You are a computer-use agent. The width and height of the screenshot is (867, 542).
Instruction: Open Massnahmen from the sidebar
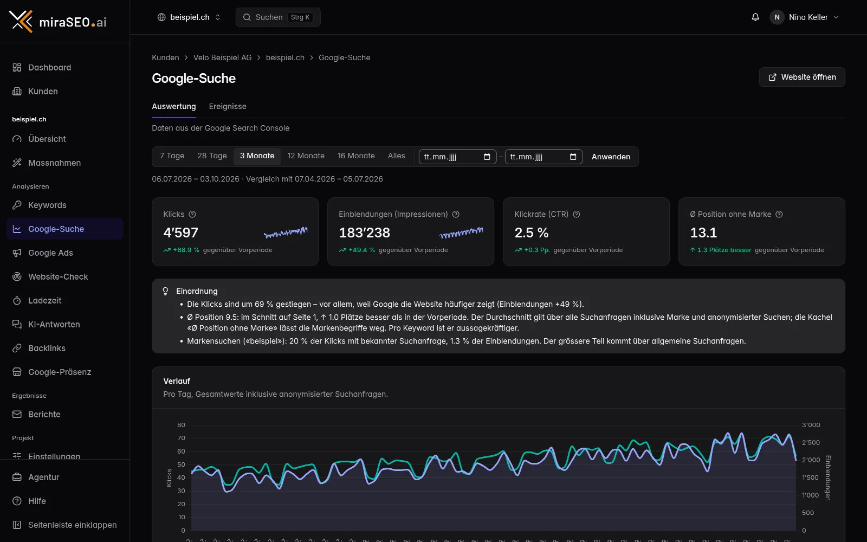(x=65, y=163)
